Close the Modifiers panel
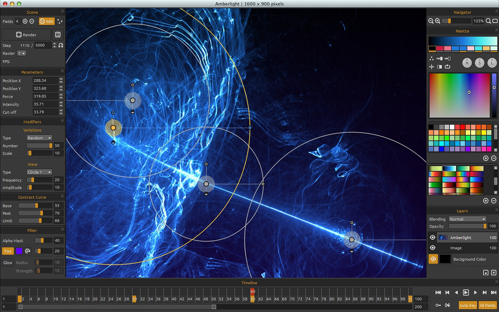This screenshot has height=312, width=499. (62, 121)
